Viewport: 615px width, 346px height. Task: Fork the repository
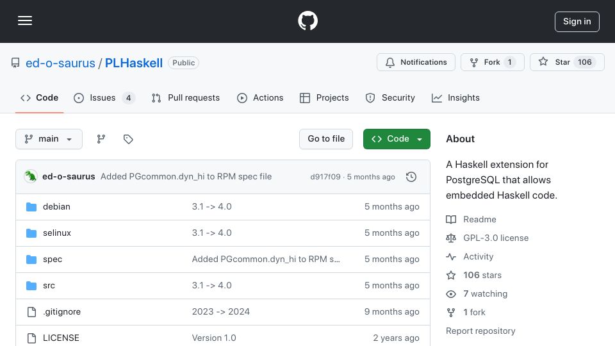click(492, 62)
